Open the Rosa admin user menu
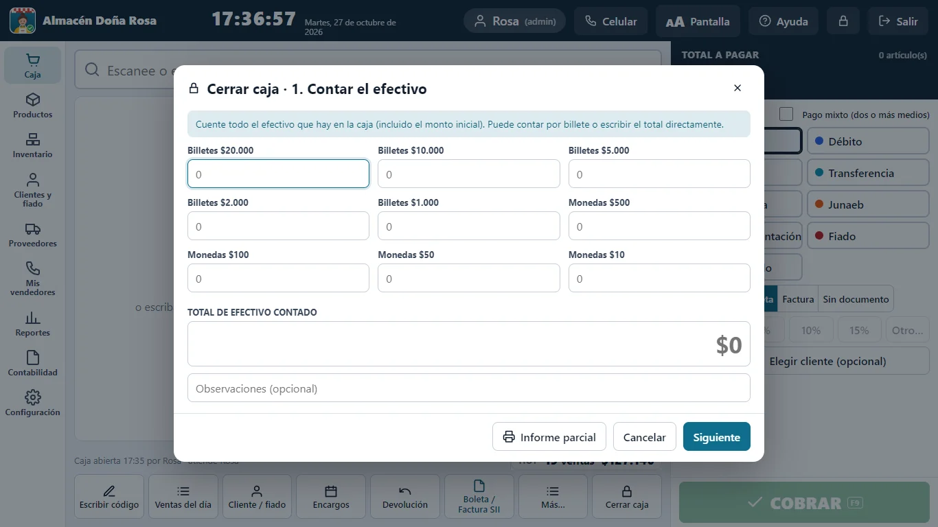 pyautogui.click(x=514, y=21)
